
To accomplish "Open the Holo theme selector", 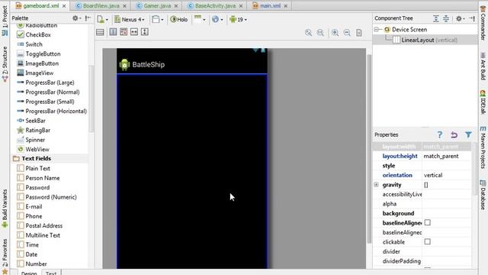I will pos(178,19).
